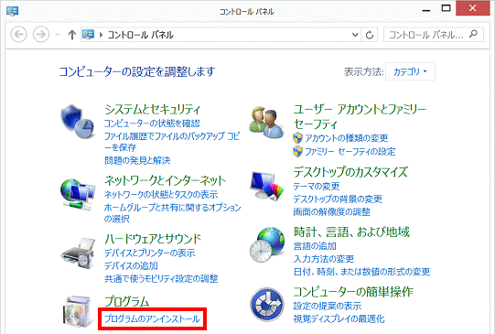Refresh the Control Panel view
Viewport: 495px width, 334px height.
coord(370,35)
